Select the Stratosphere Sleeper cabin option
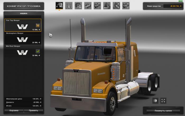The height and width of the screenshot is (116, 185). pyautogui.click(x=22, y=38)
